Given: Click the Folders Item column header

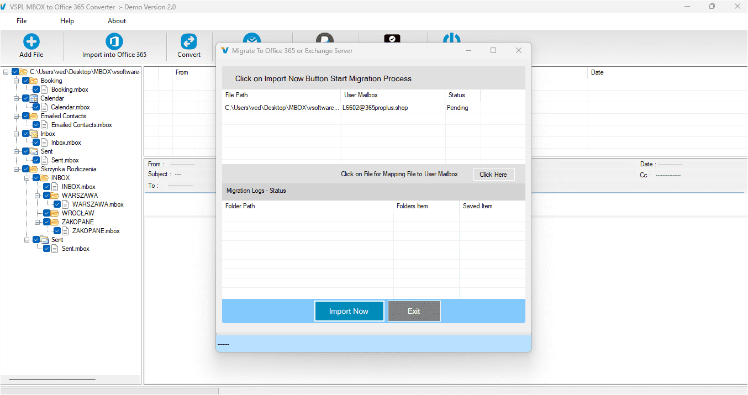Looking at the screenshot, I should tap(426, 206).
